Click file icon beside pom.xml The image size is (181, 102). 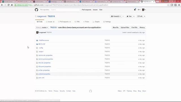tap(37, 78)
